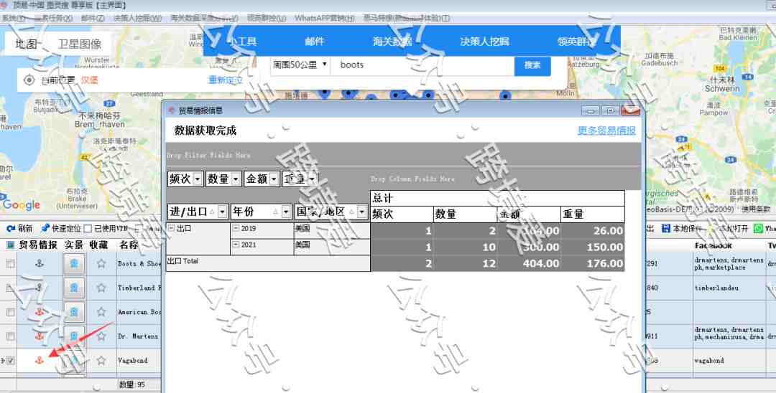Click the refresh icon beside 刷新

tap(10, 229)
